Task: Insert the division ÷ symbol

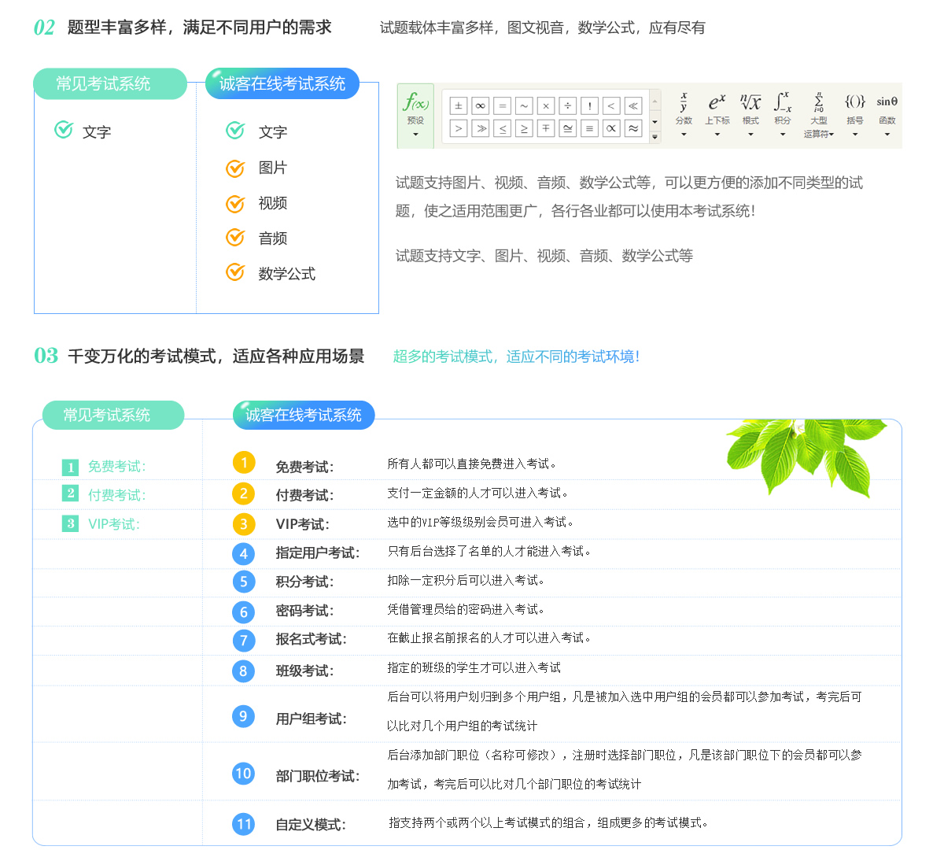Action: click(x=568, y=105)
